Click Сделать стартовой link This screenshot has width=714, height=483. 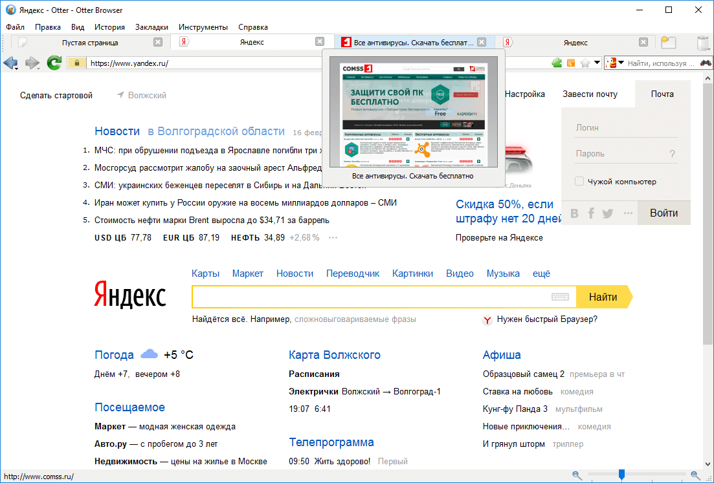[56, 95]
